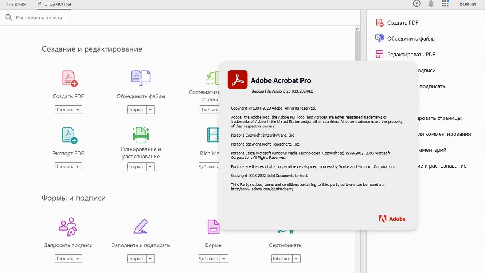Open the apps grid icon
485x273 pixels.
[445, 4]
